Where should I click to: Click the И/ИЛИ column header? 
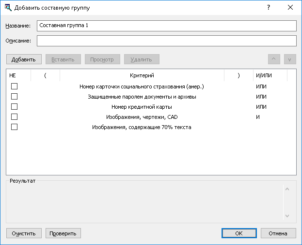coord(263,75)
